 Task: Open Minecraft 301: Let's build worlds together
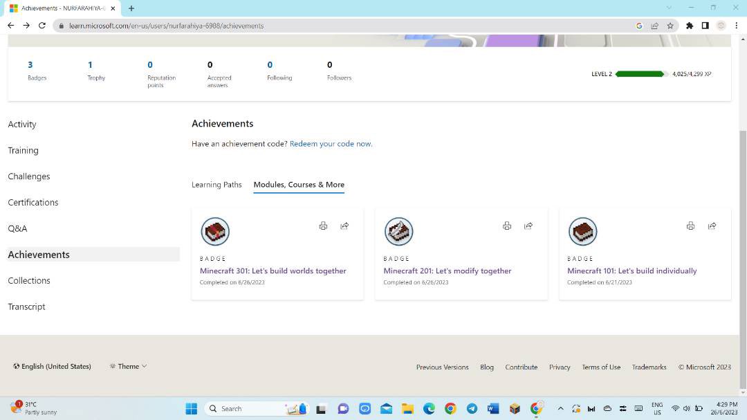273,271
